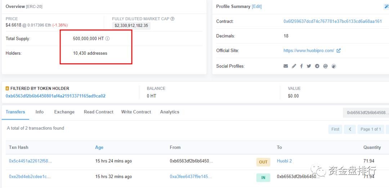The image size is (389, 188).
Task: Sort transfers by the Age column header
Action: (x=99, y=147)
